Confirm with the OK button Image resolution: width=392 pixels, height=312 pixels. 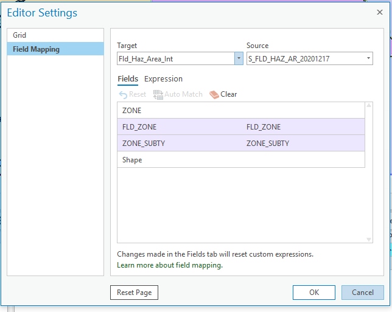[x=313, y=293]
